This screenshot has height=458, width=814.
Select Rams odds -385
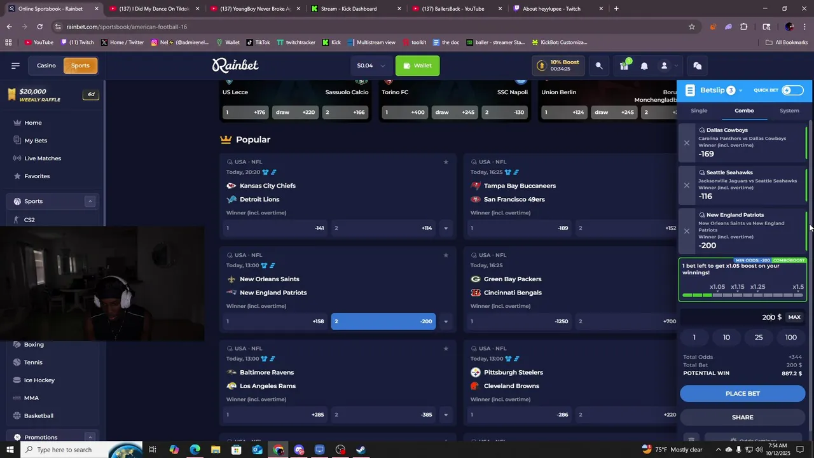coord(384,415)
